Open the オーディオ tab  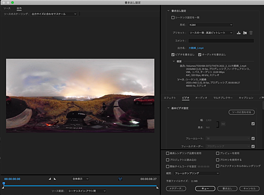pyautogui.click(x=201, y=98)
